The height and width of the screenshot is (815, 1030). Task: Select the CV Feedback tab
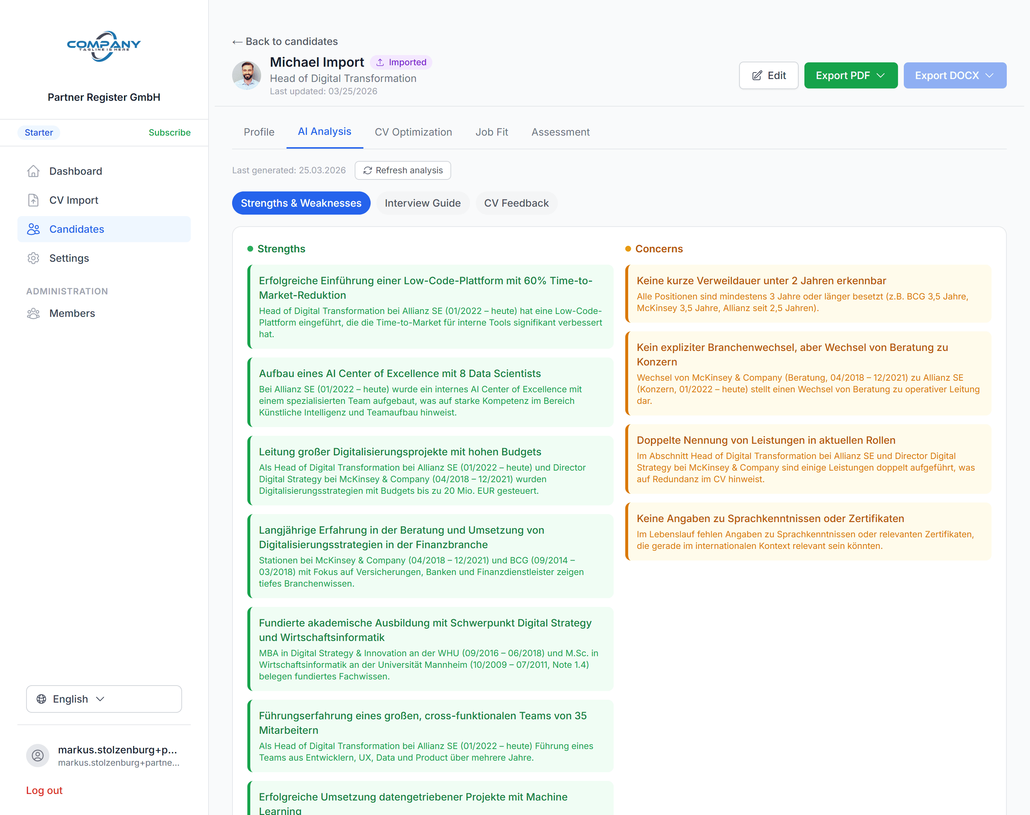[516, 203]
